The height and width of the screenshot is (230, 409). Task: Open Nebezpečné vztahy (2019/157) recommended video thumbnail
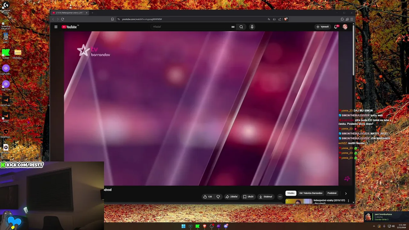(x=299, y=201)
